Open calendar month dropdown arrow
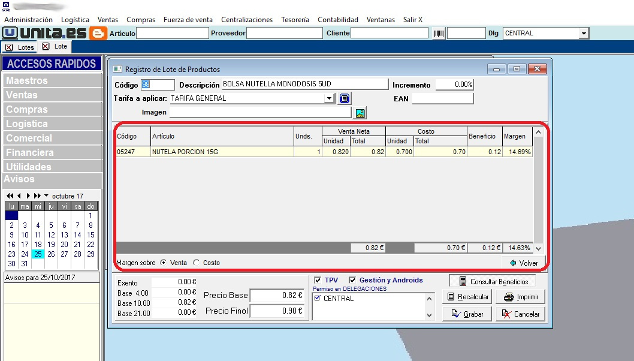This screenshot has height=361, width=634. [46, 195]
